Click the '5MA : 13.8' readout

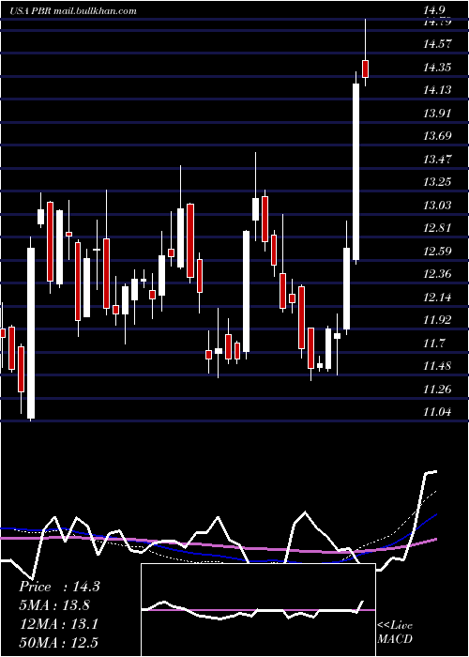tap(55, 605)
